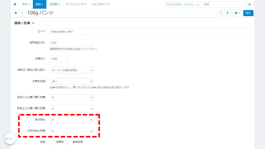Click the 保存 save button
Image resolution: width=265 pixels, height=149 pixels.
pyautogui.click(x=248, y=13)
